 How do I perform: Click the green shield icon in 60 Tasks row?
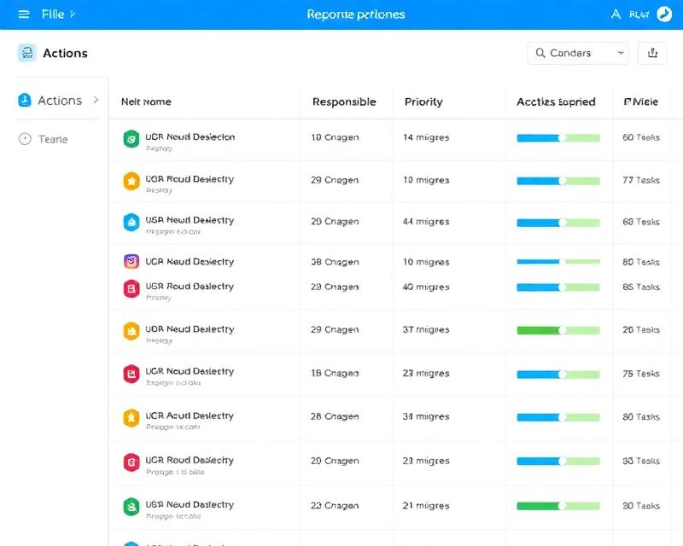[131, 139]
